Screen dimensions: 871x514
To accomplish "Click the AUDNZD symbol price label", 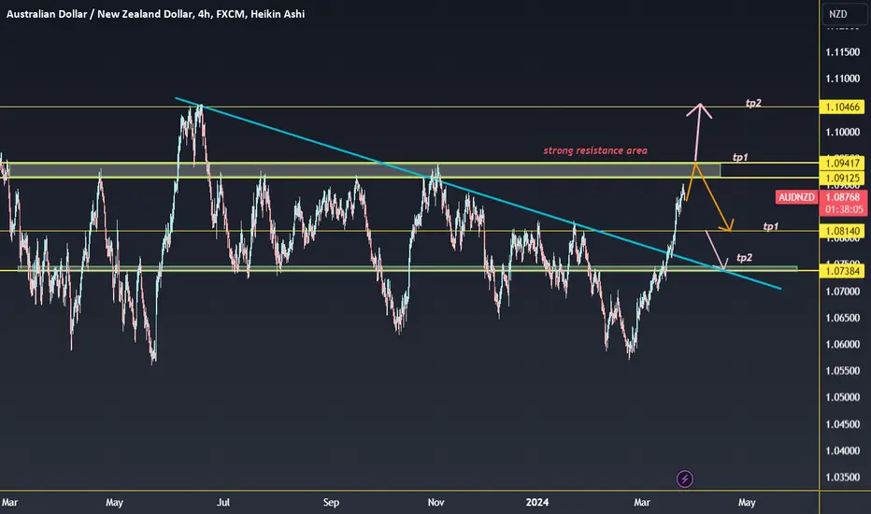I will coord(796,197).
